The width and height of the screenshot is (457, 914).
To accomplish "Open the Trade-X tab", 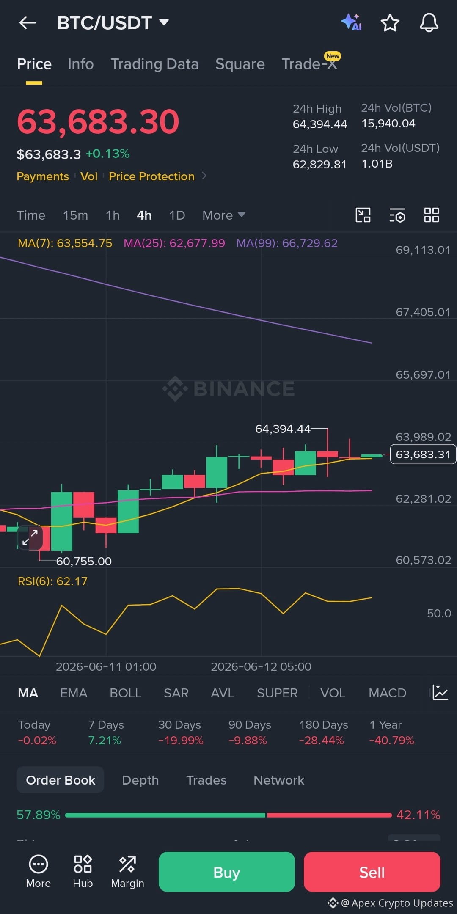I will [x=309, y=64].
